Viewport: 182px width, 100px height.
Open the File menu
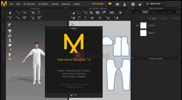(12, 4)
